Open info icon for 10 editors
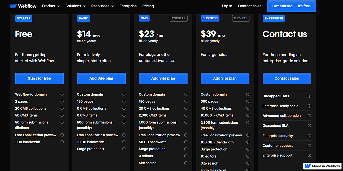The height and width of the screenshot is (171, 343). (248, 156)
